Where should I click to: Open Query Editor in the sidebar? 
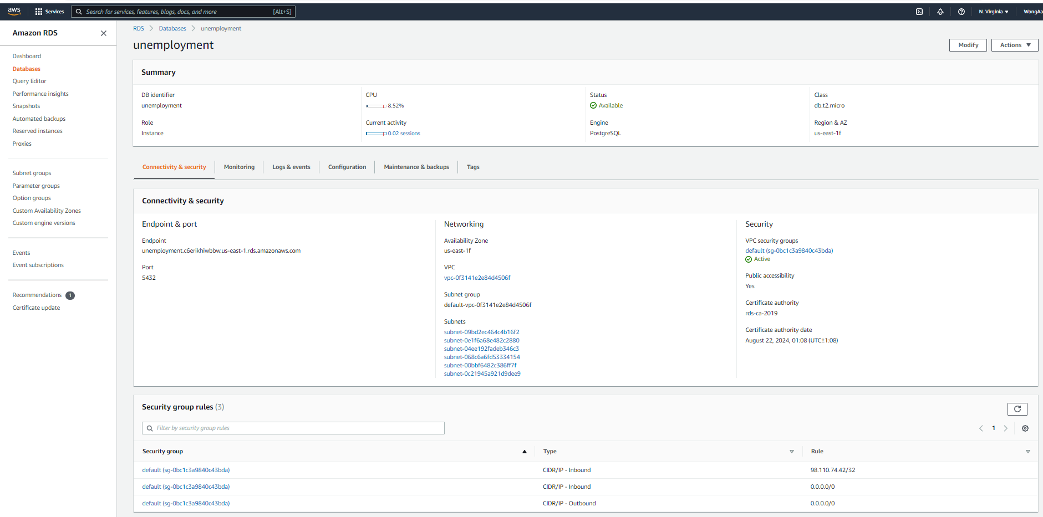coord(29,81)
